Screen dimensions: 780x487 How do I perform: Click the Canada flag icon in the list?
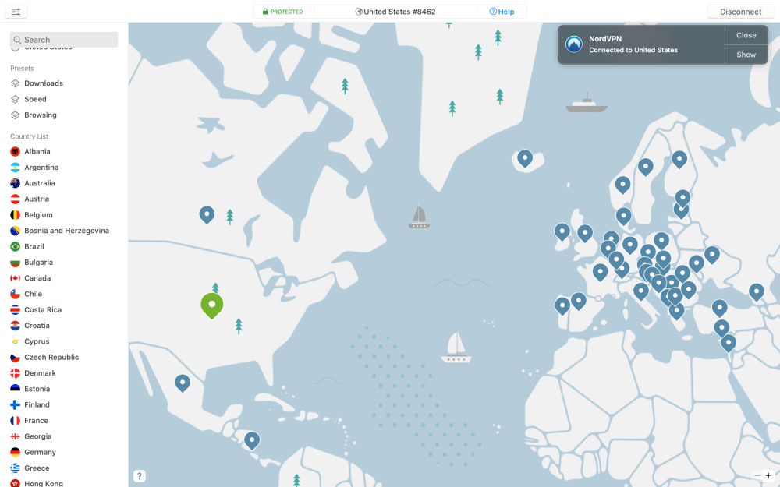coord(15,278)
